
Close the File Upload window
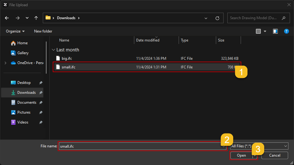pos(289,5)
